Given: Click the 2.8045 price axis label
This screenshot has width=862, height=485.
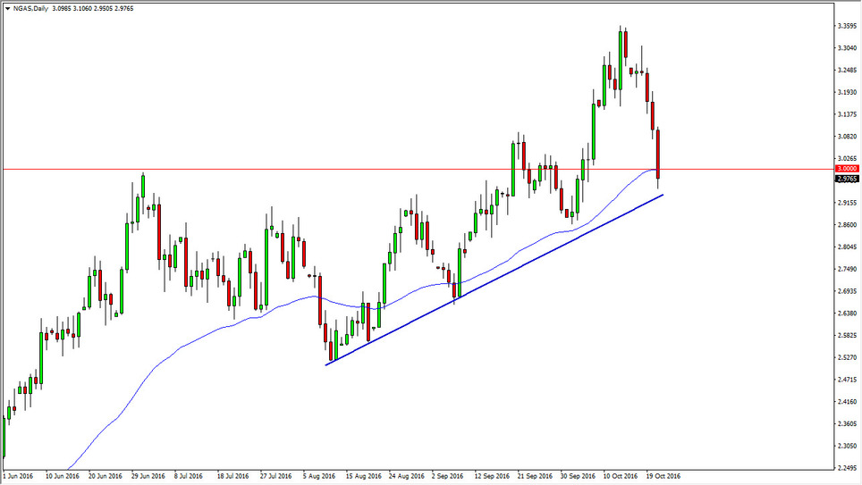Looking at the screenshot, I should coord(847,247).
